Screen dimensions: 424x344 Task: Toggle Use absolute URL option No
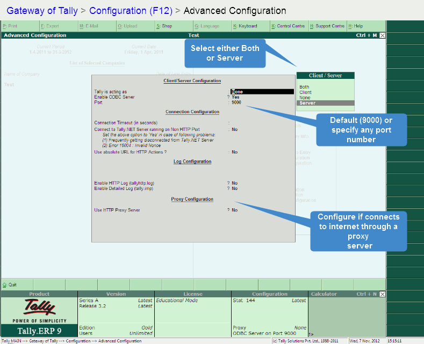click(234, 152)
